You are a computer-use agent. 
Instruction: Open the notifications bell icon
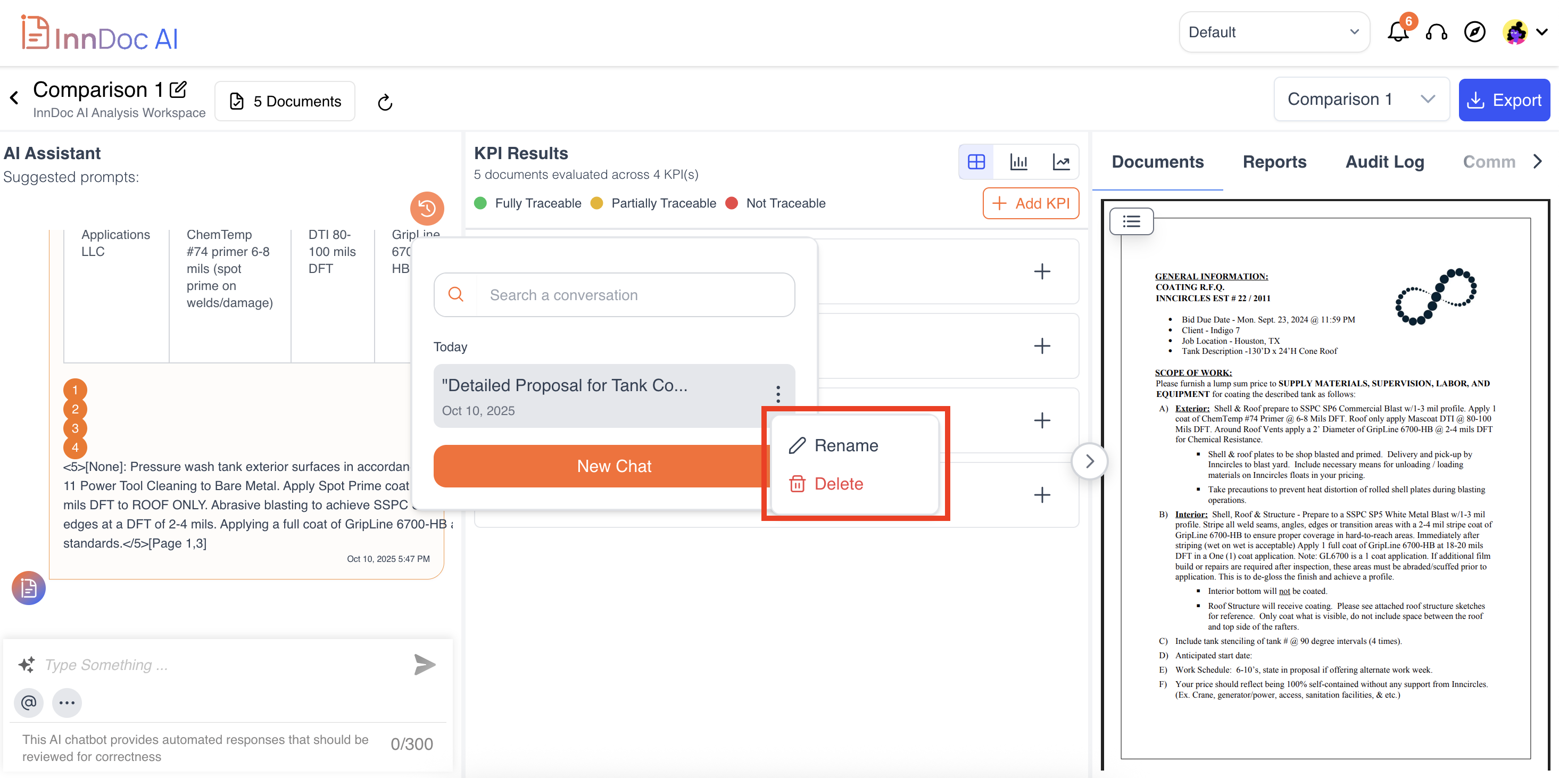coord(1397,32)
